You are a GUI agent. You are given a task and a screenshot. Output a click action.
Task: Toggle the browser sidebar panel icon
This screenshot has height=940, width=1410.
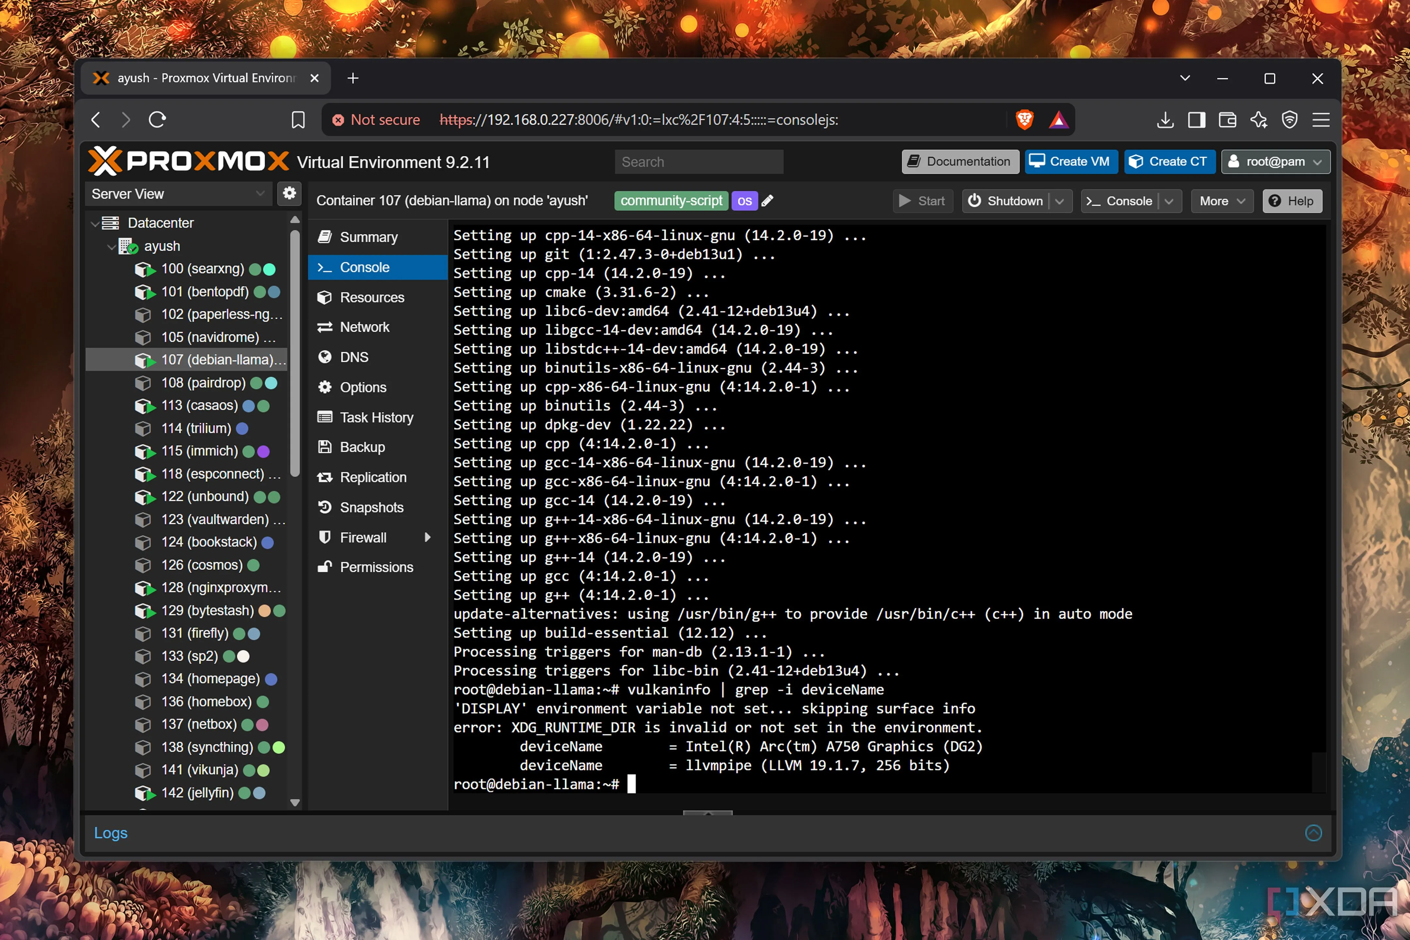pyautogui.click(x=1197, y=120)
